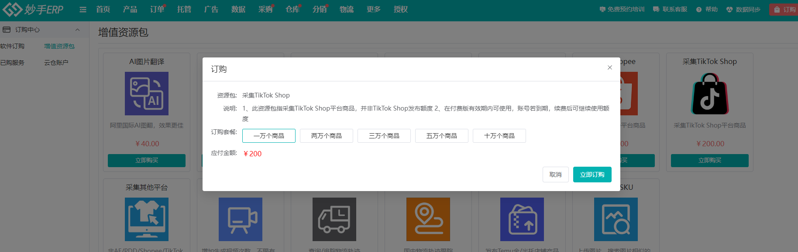
Task: Click 立即购买 under AI图片翻译
Action: click(147, 161)
